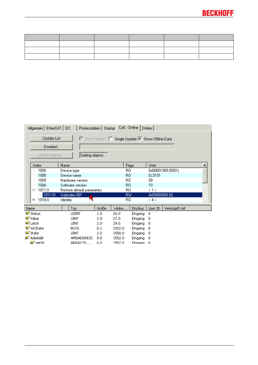Click value 0x00001389 (5001)
The height and width of the screenshot is (365, 258).
[164, 171]
